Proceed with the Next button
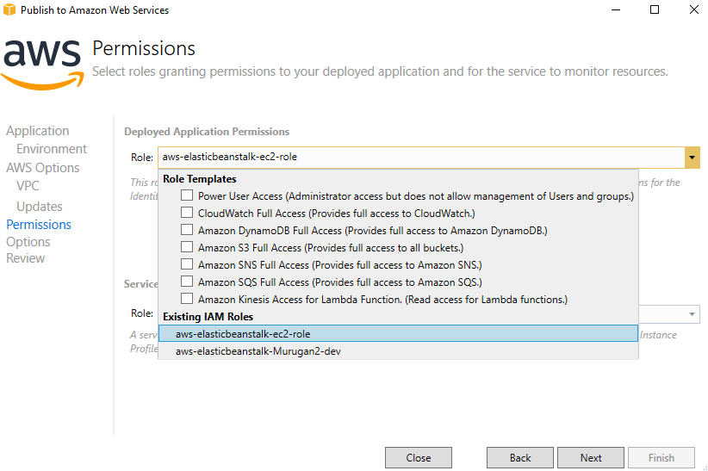 click(x=591, y=457)
